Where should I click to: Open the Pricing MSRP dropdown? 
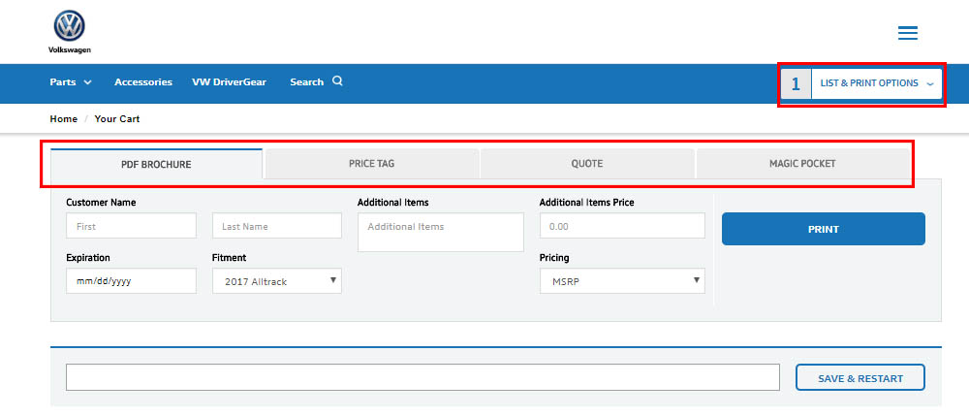pos(622,280)
